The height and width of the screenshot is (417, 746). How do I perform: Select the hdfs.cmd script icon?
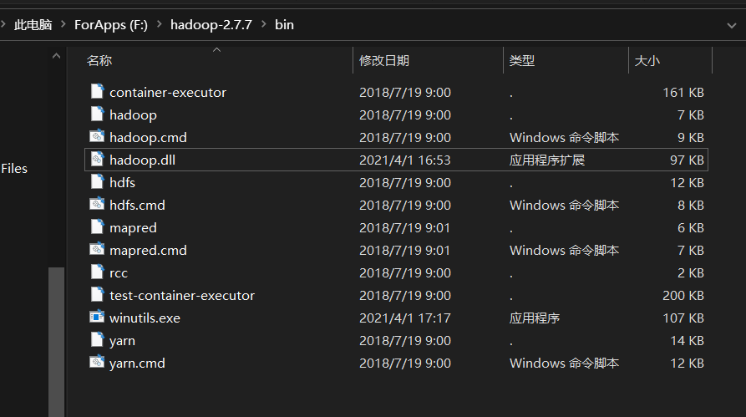[97, 205]
